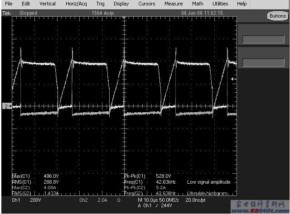Open the Utilities menu

(220, 4)
